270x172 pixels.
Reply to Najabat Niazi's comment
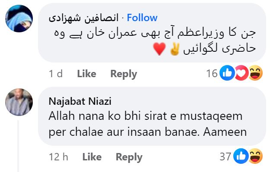[129, 157]
